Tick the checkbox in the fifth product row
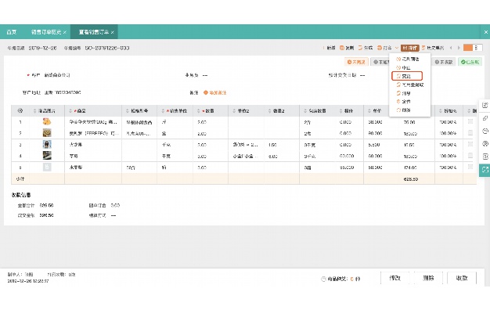490x310 pixels. point(470,167)
